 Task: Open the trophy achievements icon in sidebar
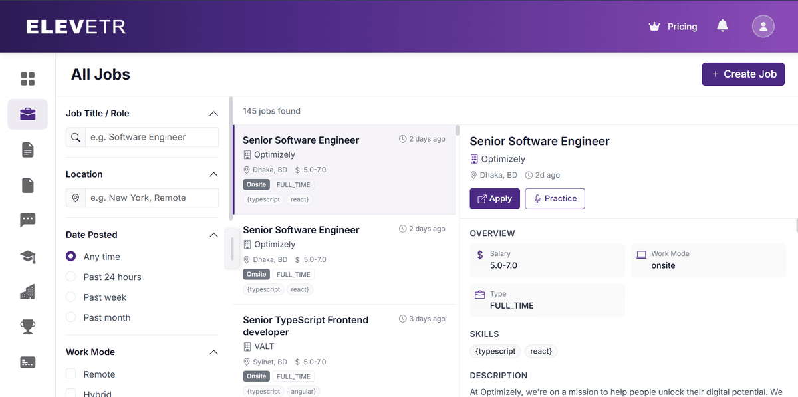point(27,327)
